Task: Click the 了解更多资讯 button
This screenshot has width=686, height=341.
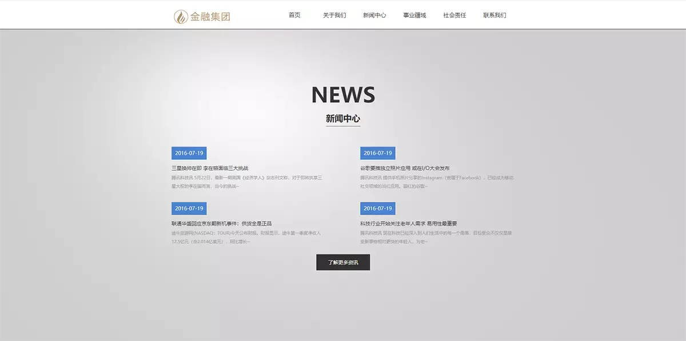Action: click(343, 262)
